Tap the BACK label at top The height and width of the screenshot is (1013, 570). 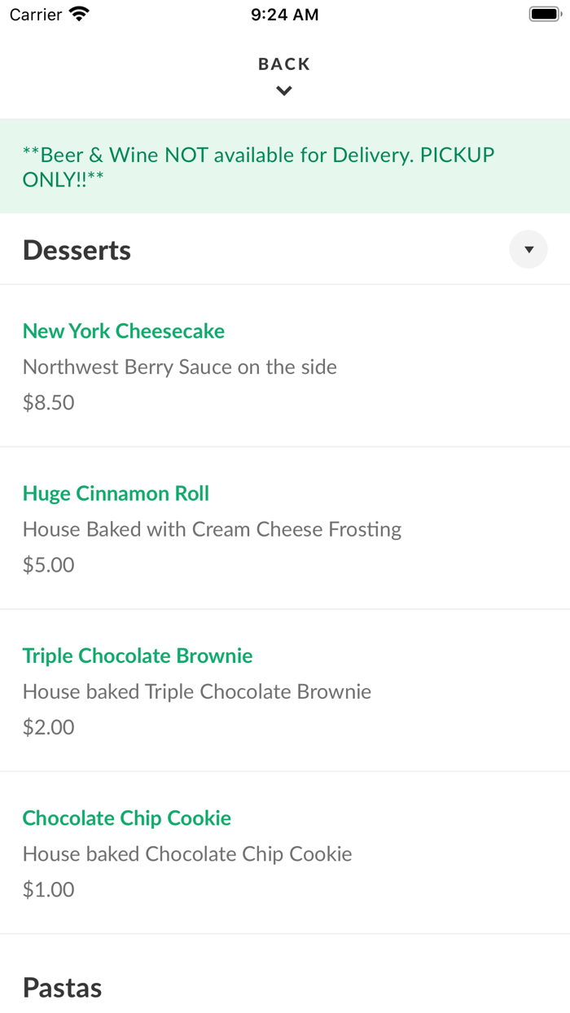pyautogui.click(x=284, y=64)
